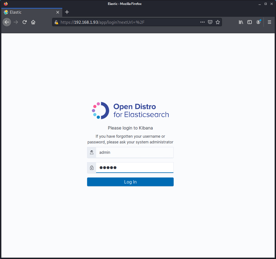Bookmark this page with star icon
The width and height of the screenshot is (276, 259).
[x=218, y=22]
